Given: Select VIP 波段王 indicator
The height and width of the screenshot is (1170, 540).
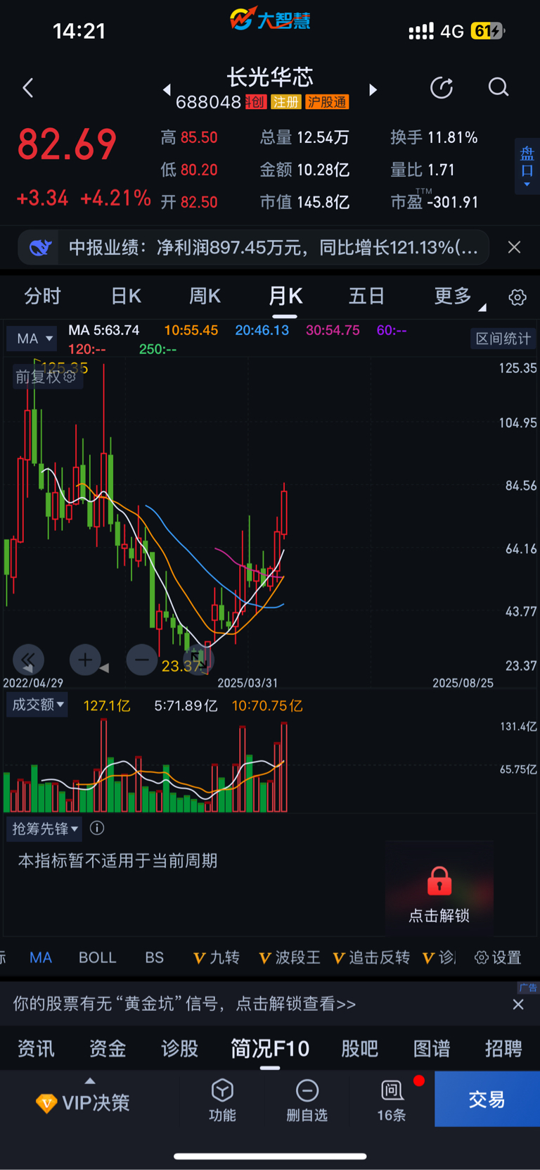Looking at the screenshot, I should 290,957.
